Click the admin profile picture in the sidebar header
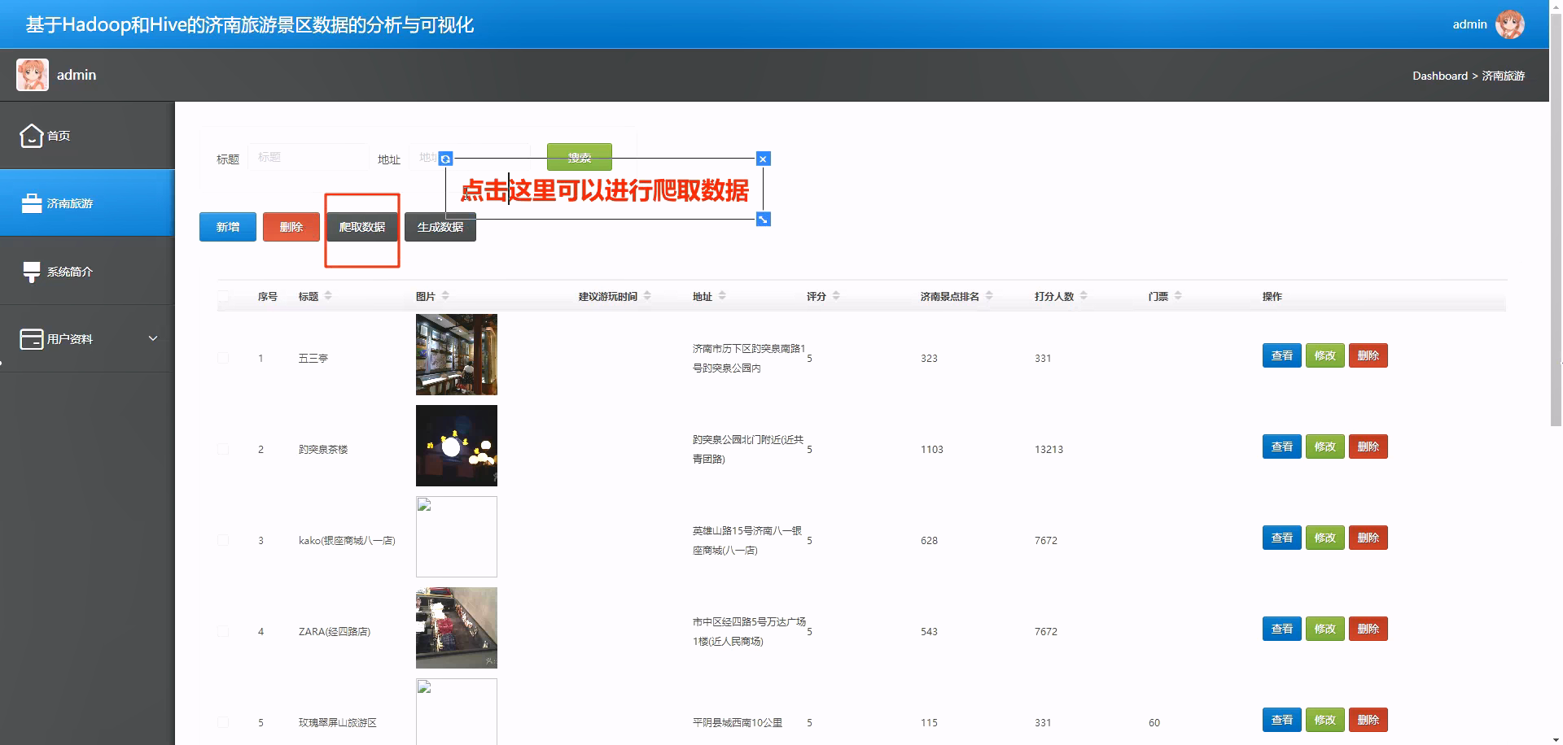 (32, 74)
